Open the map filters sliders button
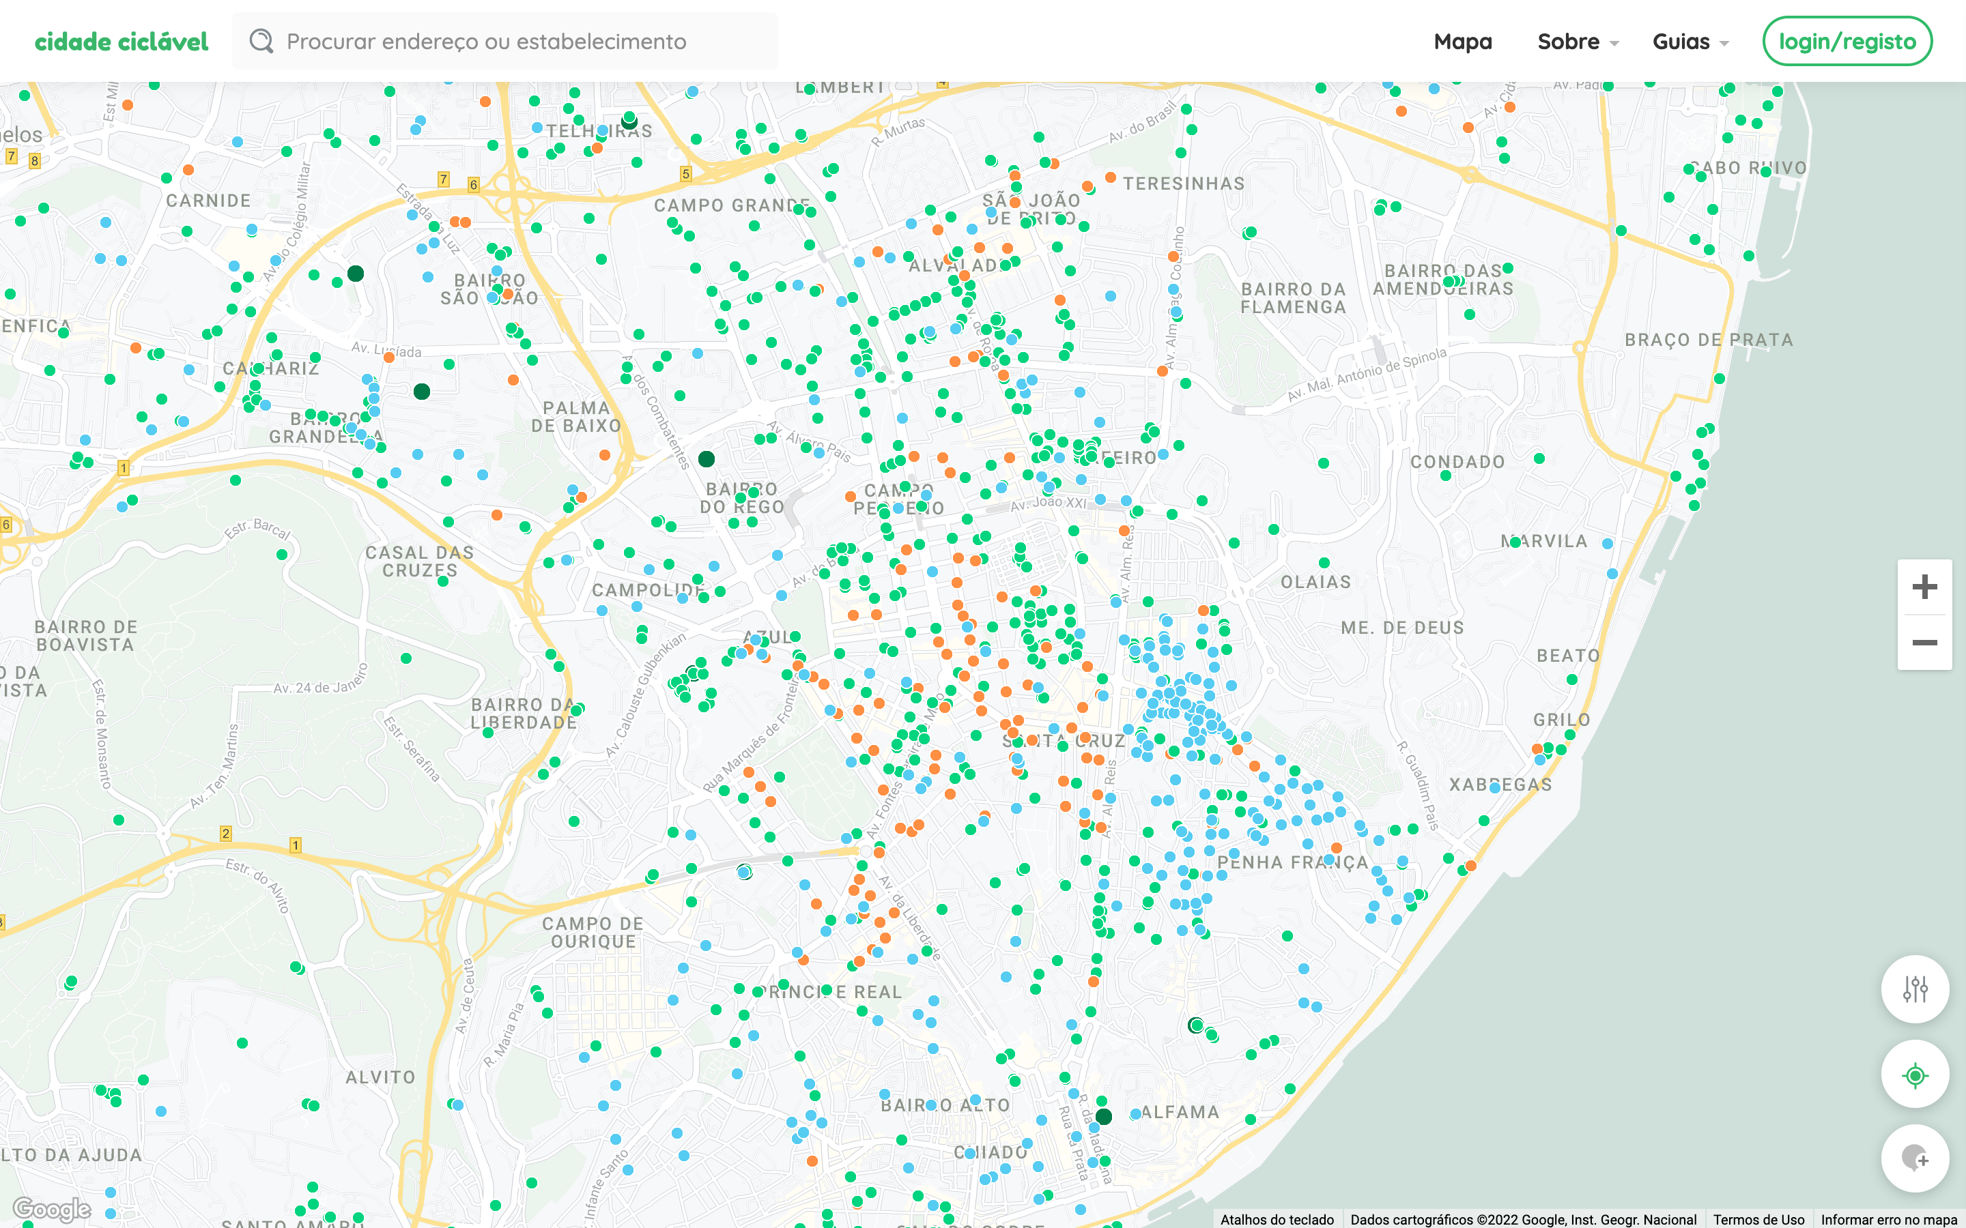 1915,989
